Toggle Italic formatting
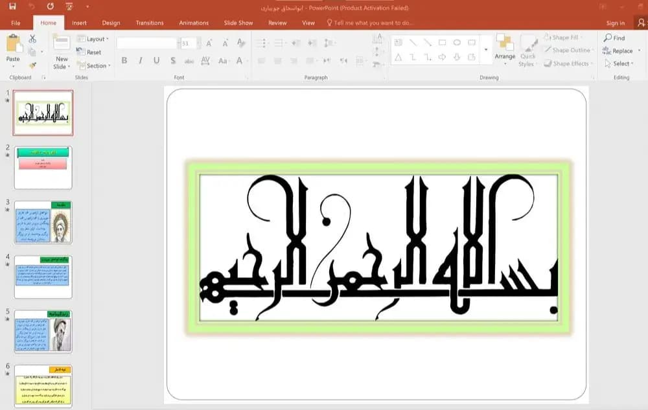 [x=141, y=61]
